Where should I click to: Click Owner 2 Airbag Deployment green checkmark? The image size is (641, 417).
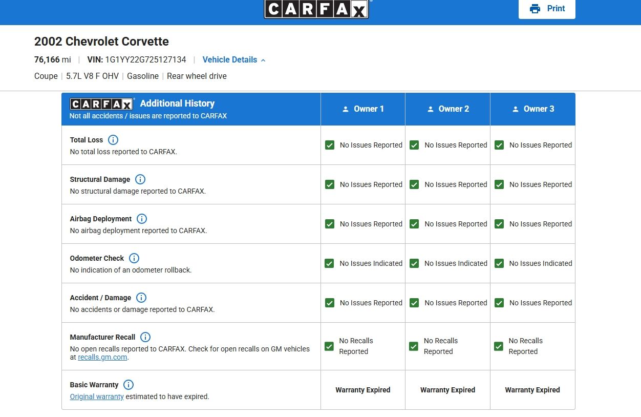(414, 224)
